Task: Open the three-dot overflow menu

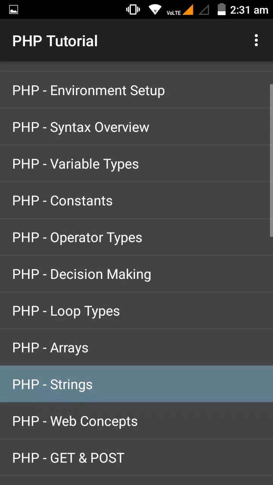Action: click(256, 41)
